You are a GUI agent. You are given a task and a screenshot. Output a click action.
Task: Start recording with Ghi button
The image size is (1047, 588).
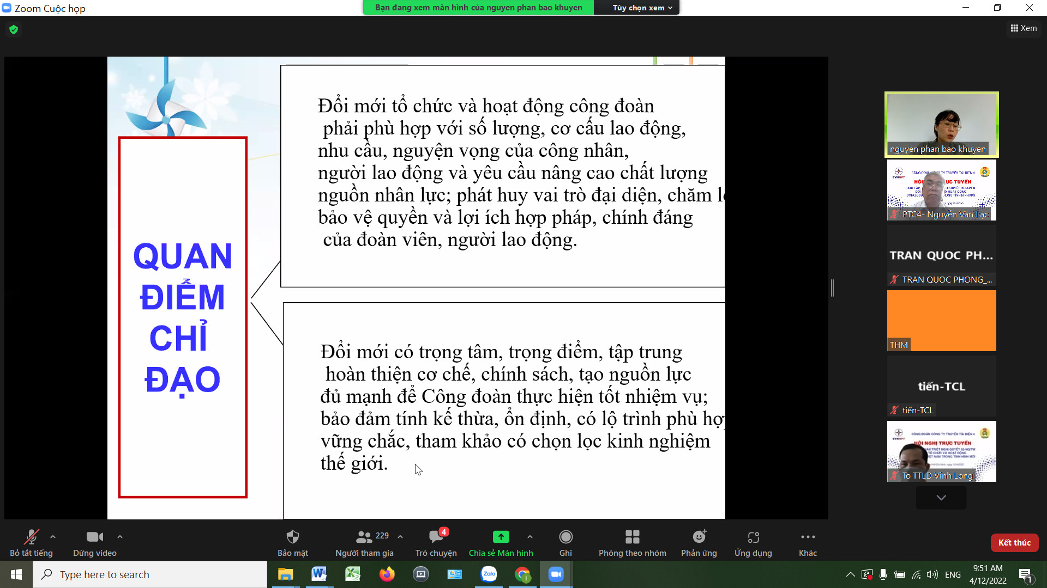(565, 543)
